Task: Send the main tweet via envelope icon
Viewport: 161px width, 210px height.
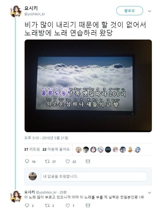Action: tap(88, 161)
